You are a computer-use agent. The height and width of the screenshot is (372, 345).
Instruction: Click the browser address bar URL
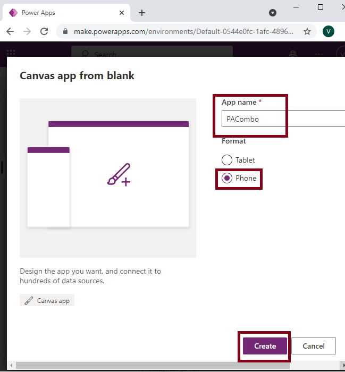point(183,31)
